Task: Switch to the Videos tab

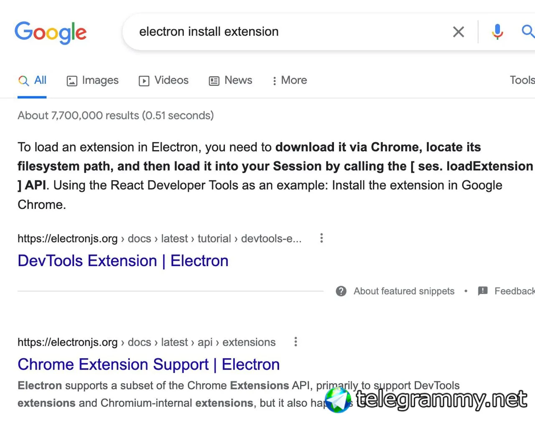Action: pyautogui.click(x=164, y=80)
